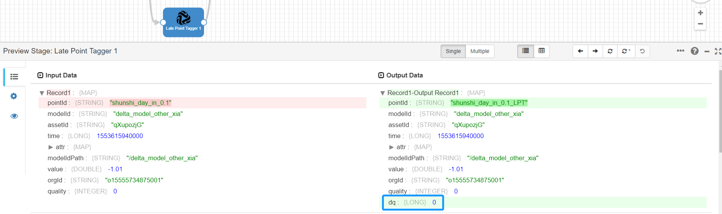Image resolution: width=722 pixels, height=214 pixels.
Task: Expand the attr map in Output Data
Action: pos(391,147)
